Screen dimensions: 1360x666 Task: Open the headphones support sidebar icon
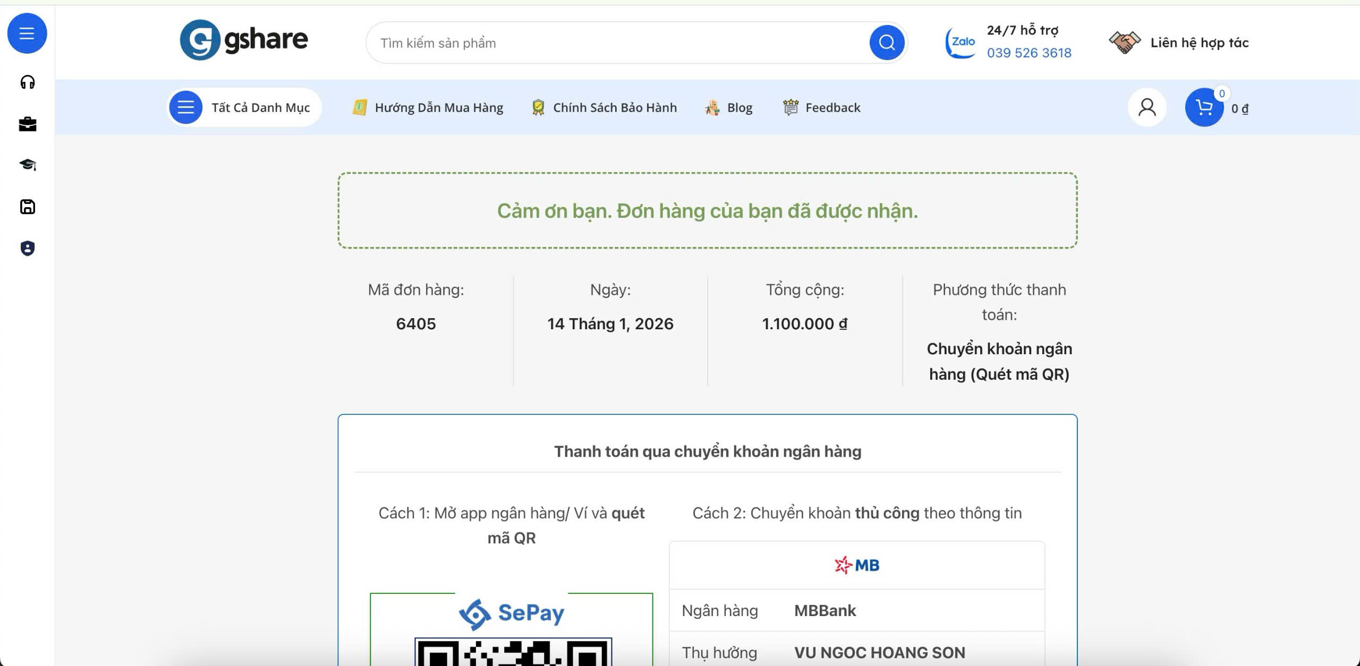point(28,82)
